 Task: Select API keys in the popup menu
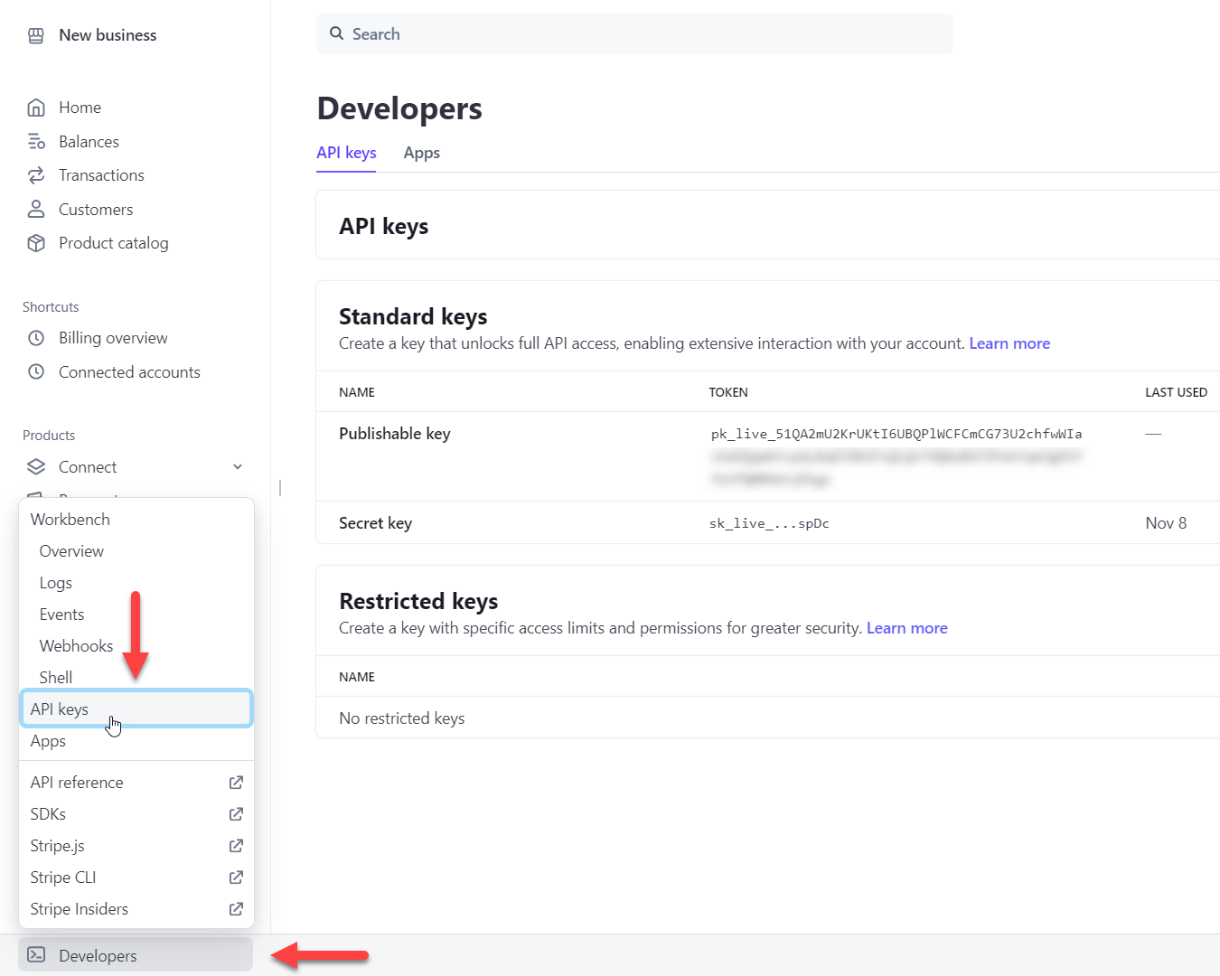pos(136,709)
